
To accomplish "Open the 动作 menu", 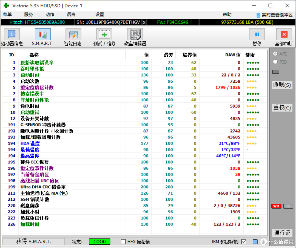I will pos(50,15).
